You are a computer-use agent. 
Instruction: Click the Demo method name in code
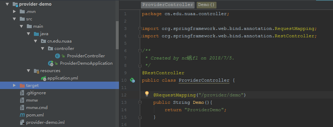(x=198, y=102)
